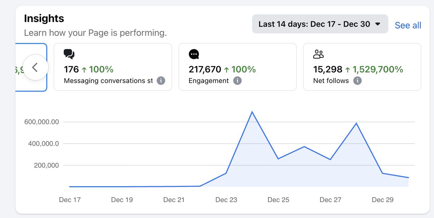Image resolution: width=434 pixels, height=218 pixels.
Task: Click the Dec 28 peak on chart line
Action: (357, 123)
